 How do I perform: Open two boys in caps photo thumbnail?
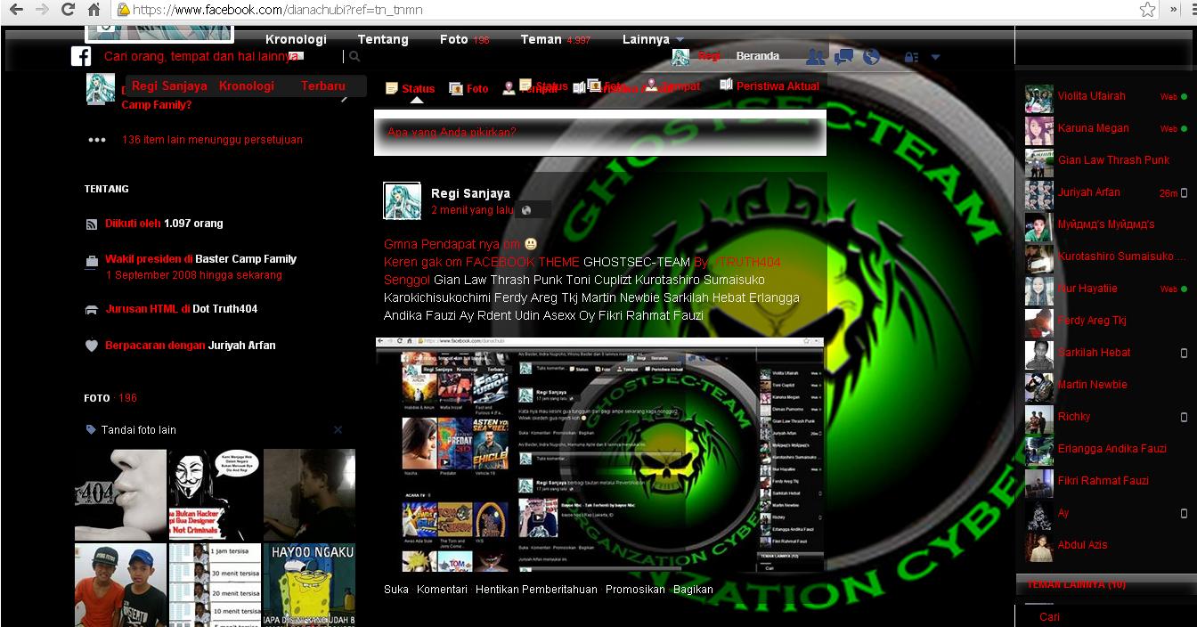click(x=120, y=585)
